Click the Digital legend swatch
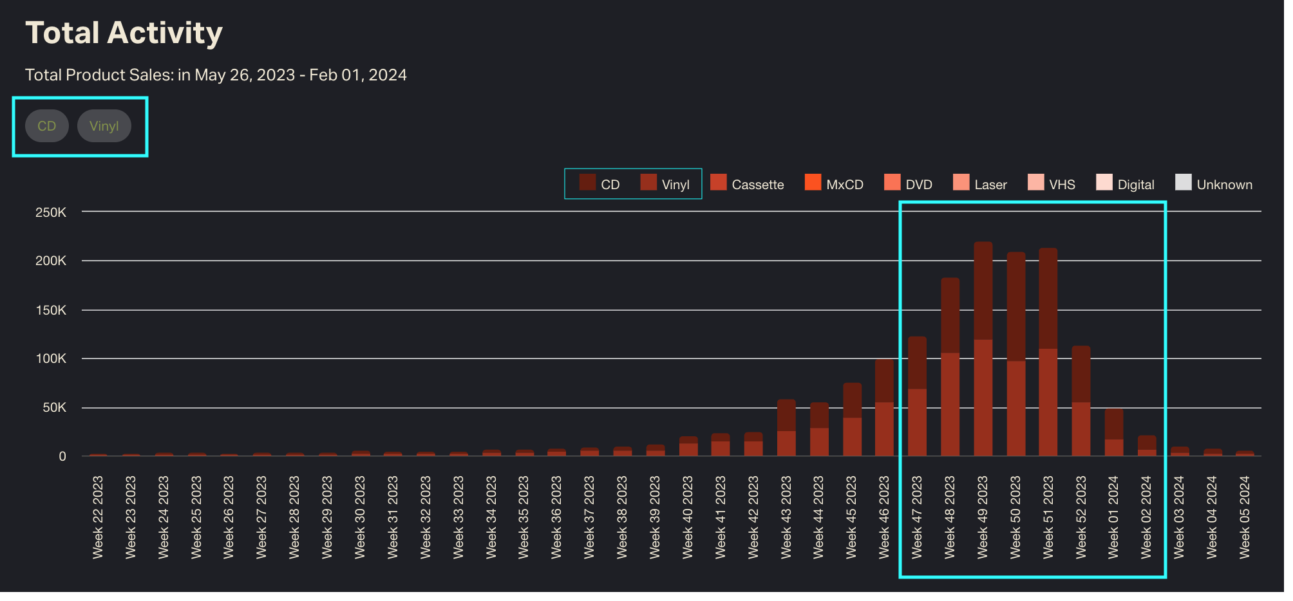The height and width of the screenshot is (601, 1293). tap(1104, 183)
